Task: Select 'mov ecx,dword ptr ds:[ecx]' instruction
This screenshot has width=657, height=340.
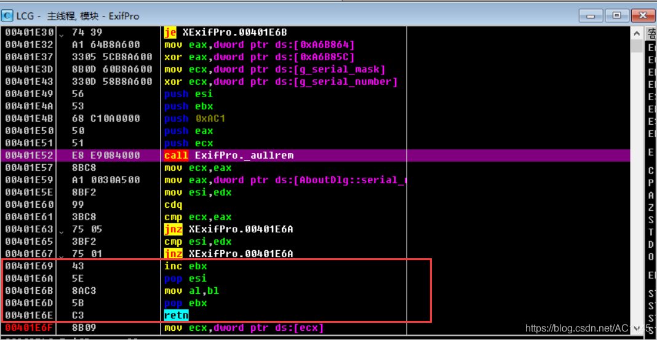Action: 244,328
